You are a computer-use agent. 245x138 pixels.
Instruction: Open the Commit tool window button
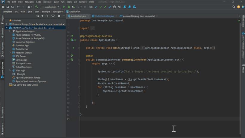click(x=2, y=33)
